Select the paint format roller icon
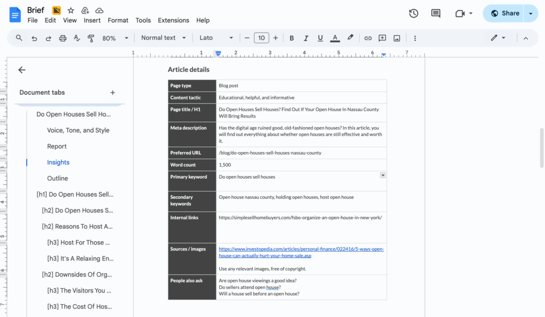The image size is (545, 317). (91, 38)
